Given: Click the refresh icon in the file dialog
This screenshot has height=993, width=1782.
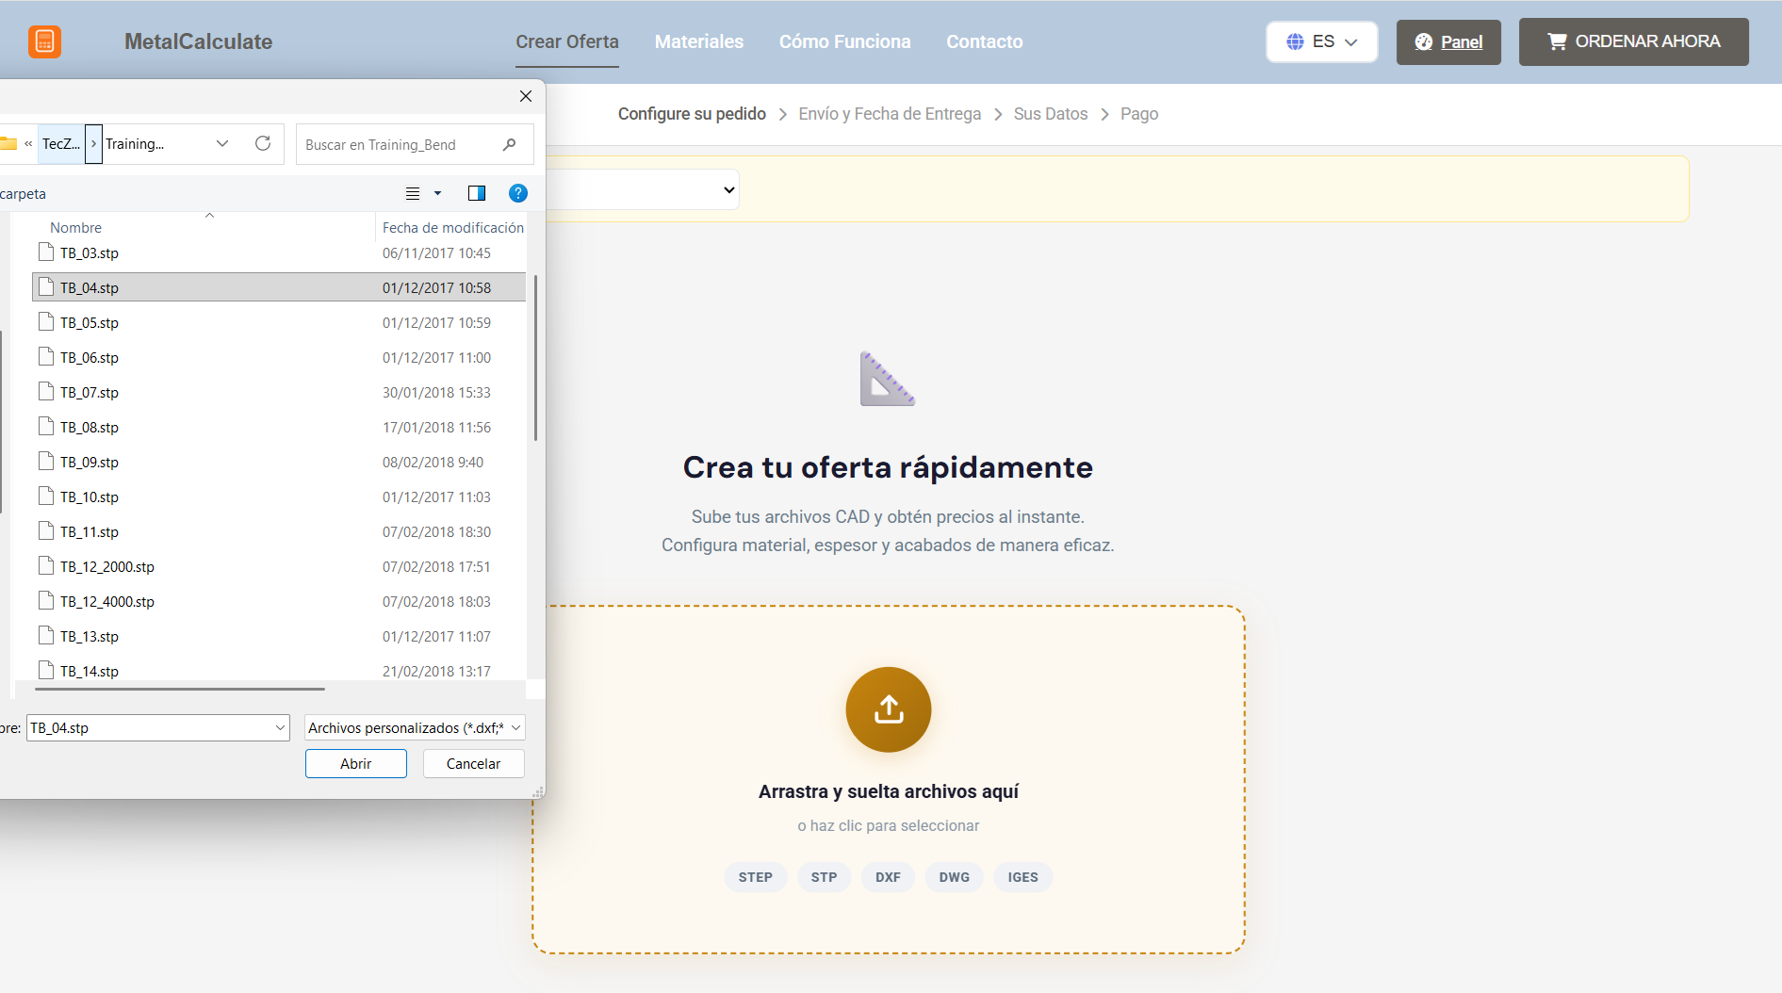Looking at the screenshot, I should [263, 143].
